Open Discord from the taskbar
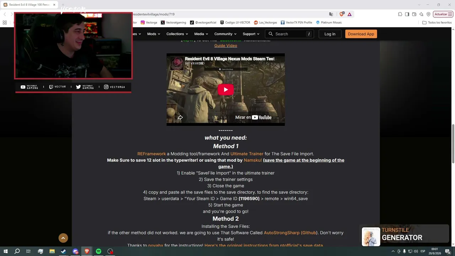The height and width of the screenshot is (256, 455). click(75, 251)
